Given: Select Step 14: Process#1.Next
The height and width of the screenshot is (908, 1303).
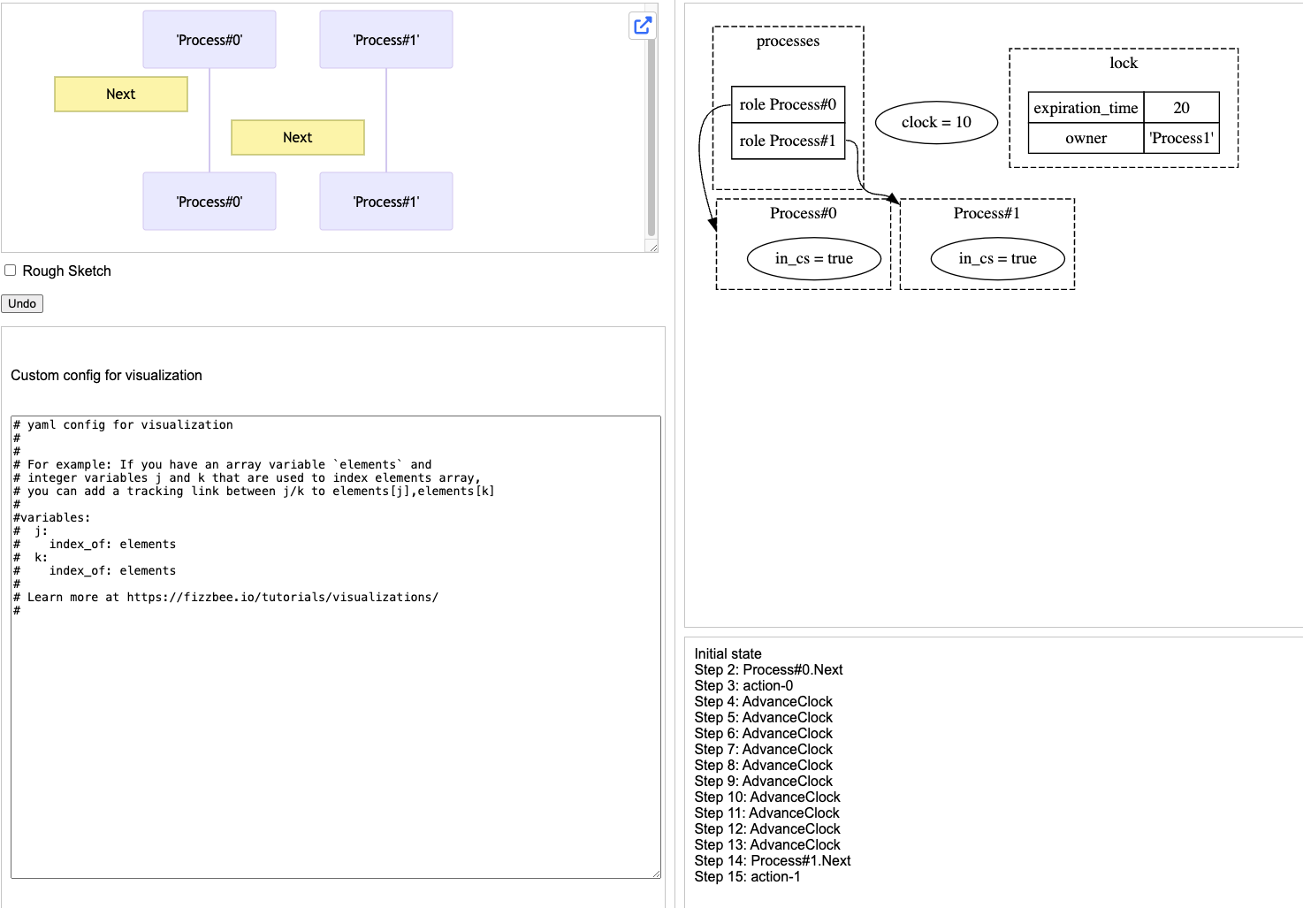Looking at the screenshot, I should (x=772, y=861).
